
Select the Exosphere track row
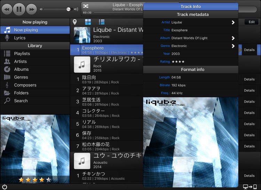coord(106,50)
